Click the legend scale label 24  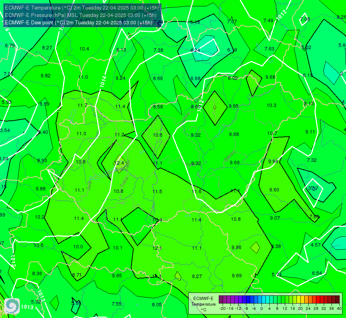click(308, 308)
